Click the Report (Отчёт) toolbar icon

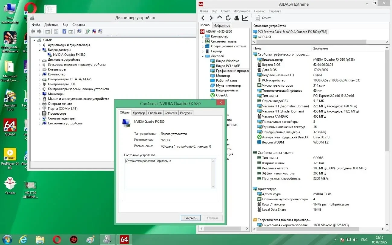tap(257, 18)
